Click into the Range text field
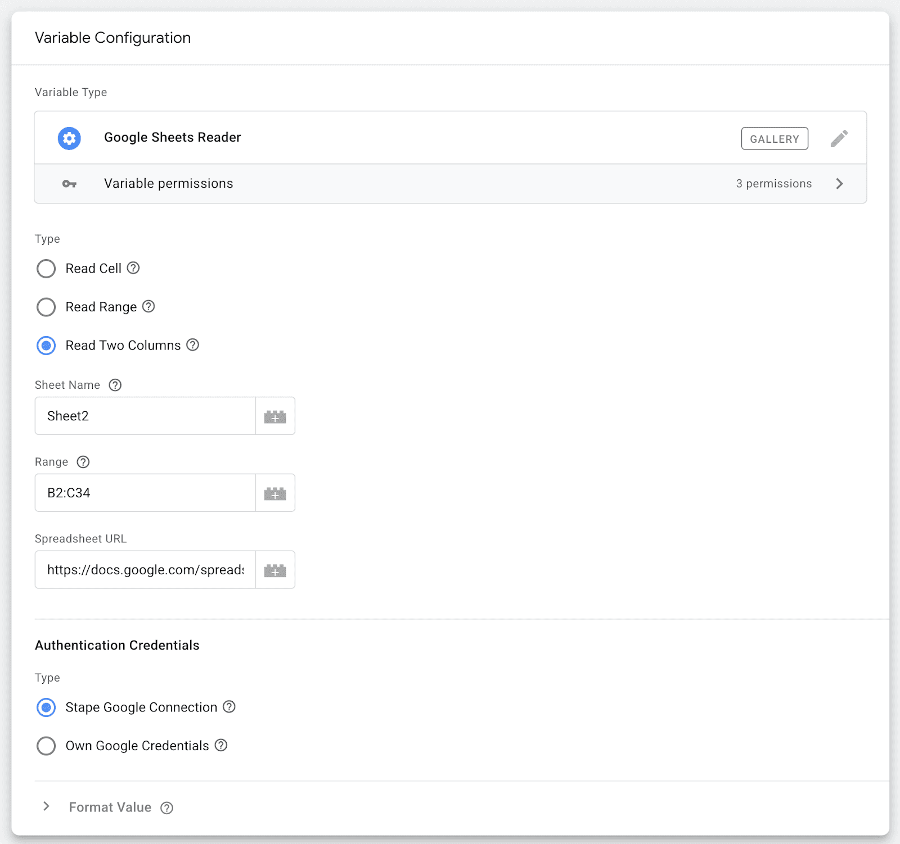 [x=145, y=493]
